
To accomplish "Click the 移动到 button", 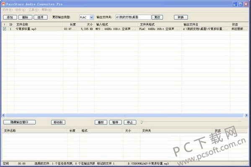I will 58,122.
